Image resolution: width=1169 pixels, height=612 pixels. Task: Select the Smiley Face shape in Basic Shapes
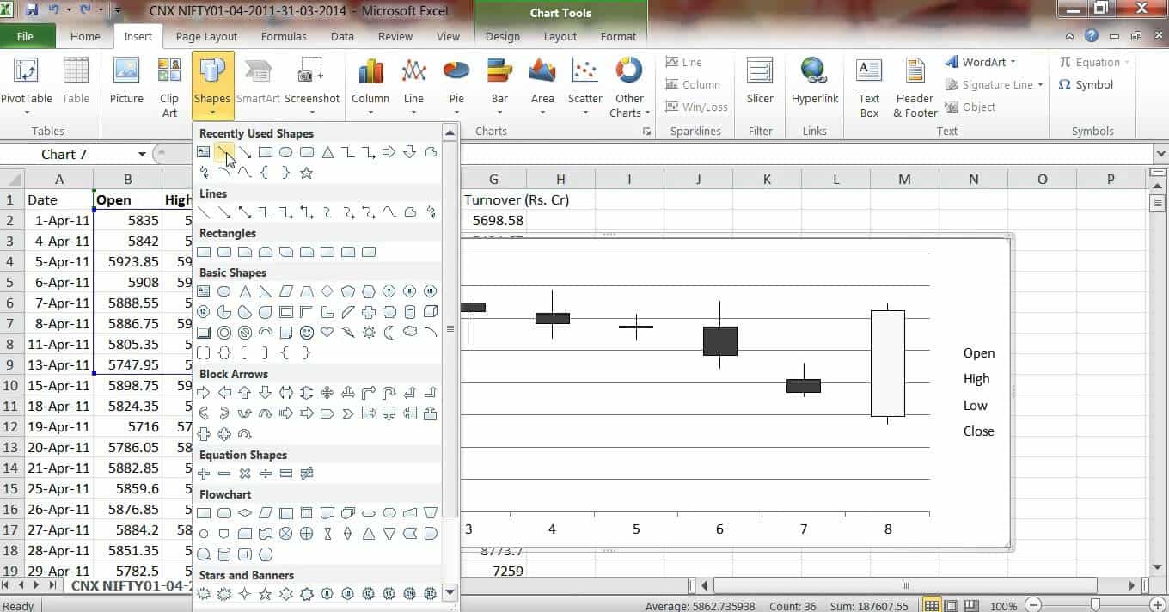[x=307, y=333]
